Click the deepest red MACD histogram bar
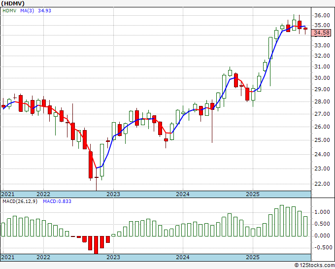This screenshot has height=269, width=335. [x=96, y=245]
